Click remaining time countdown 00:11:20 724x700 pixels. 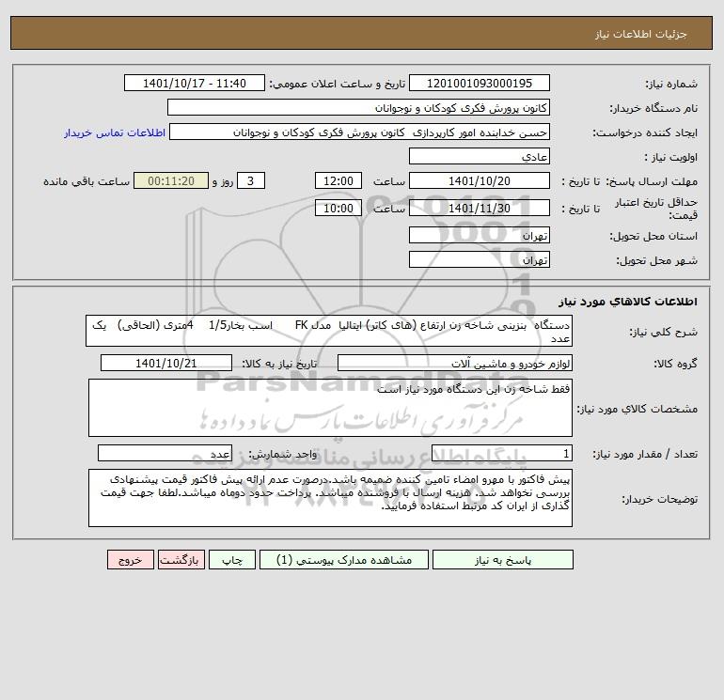171,181
